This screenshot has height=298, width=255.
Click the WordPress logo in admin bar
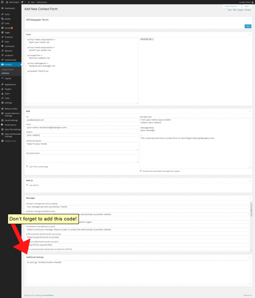2,2
